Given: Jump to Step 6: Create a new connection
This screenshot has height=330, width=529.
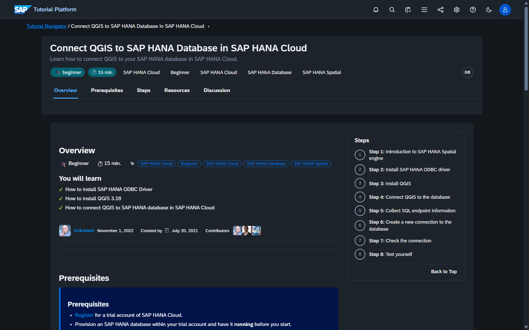Looking at the screenshot, I should pos(410,225).
